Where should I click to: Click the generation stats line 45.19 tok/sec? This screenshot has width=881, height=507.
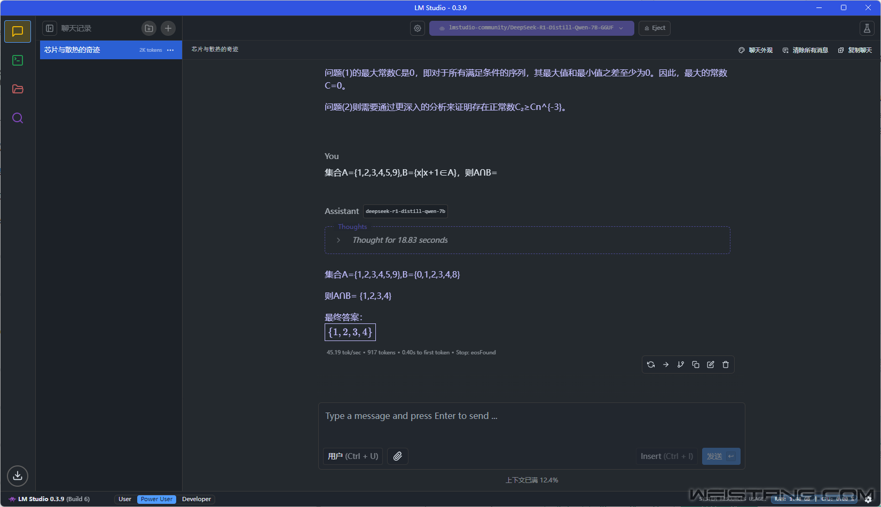click(x=411, y=352)
